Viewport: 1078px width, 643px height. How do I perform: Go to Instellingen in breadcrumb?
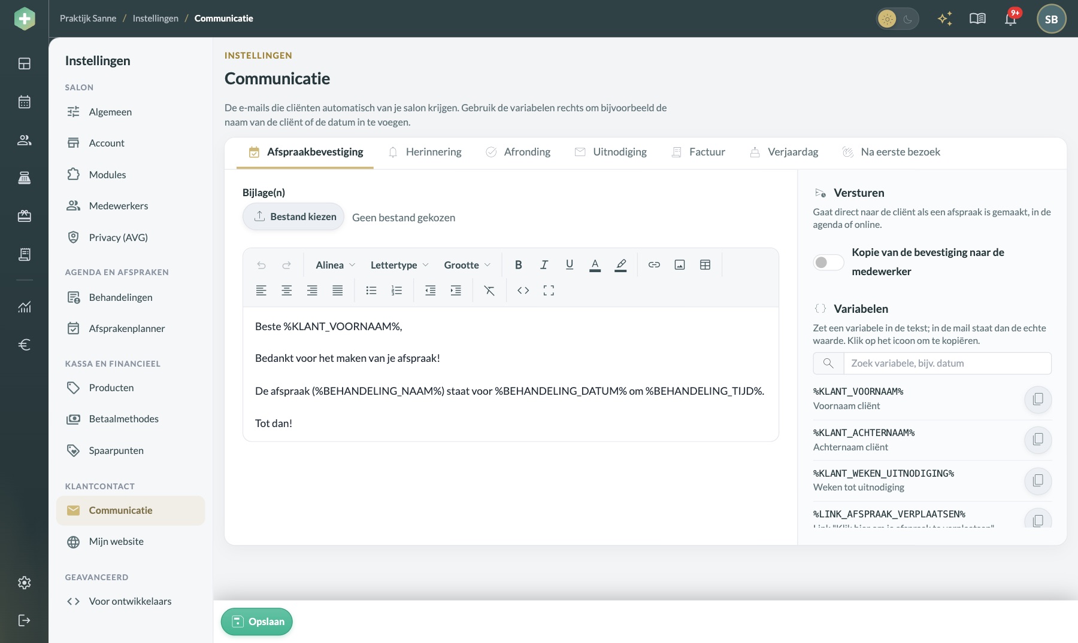click(x=156, y=19)
